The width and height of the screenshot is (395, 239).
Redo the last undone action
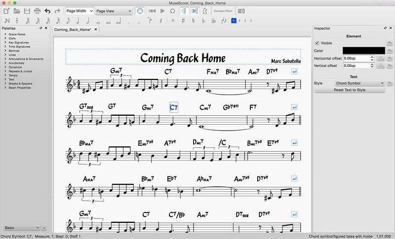pos(57,11)
